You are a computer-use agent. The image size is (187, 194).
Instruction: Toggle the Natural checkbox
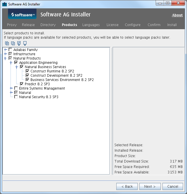(16, 92)
